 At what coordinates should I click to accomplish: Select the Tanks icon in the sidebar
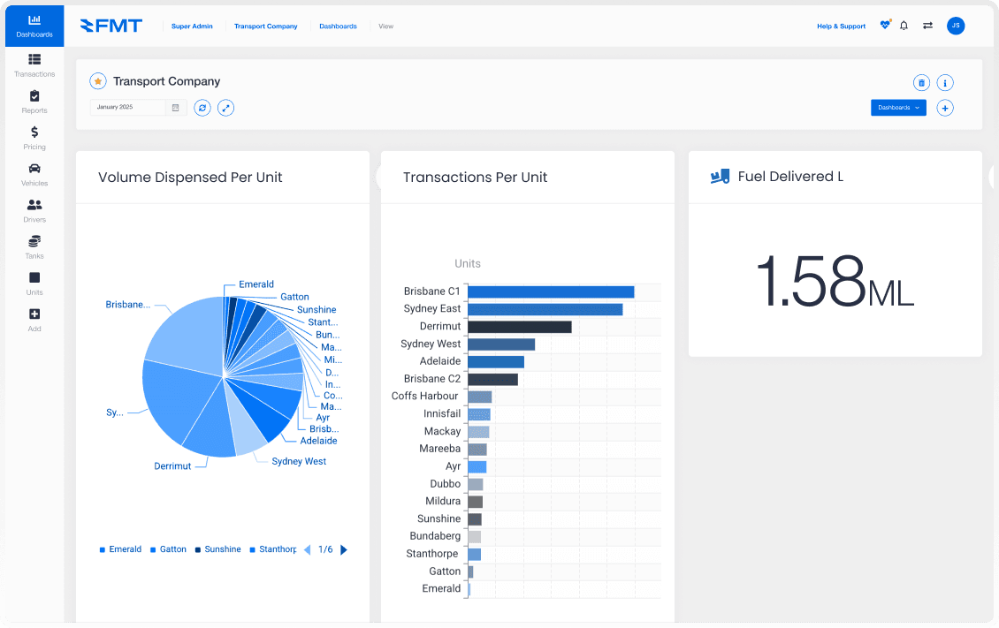pos(34,244)
